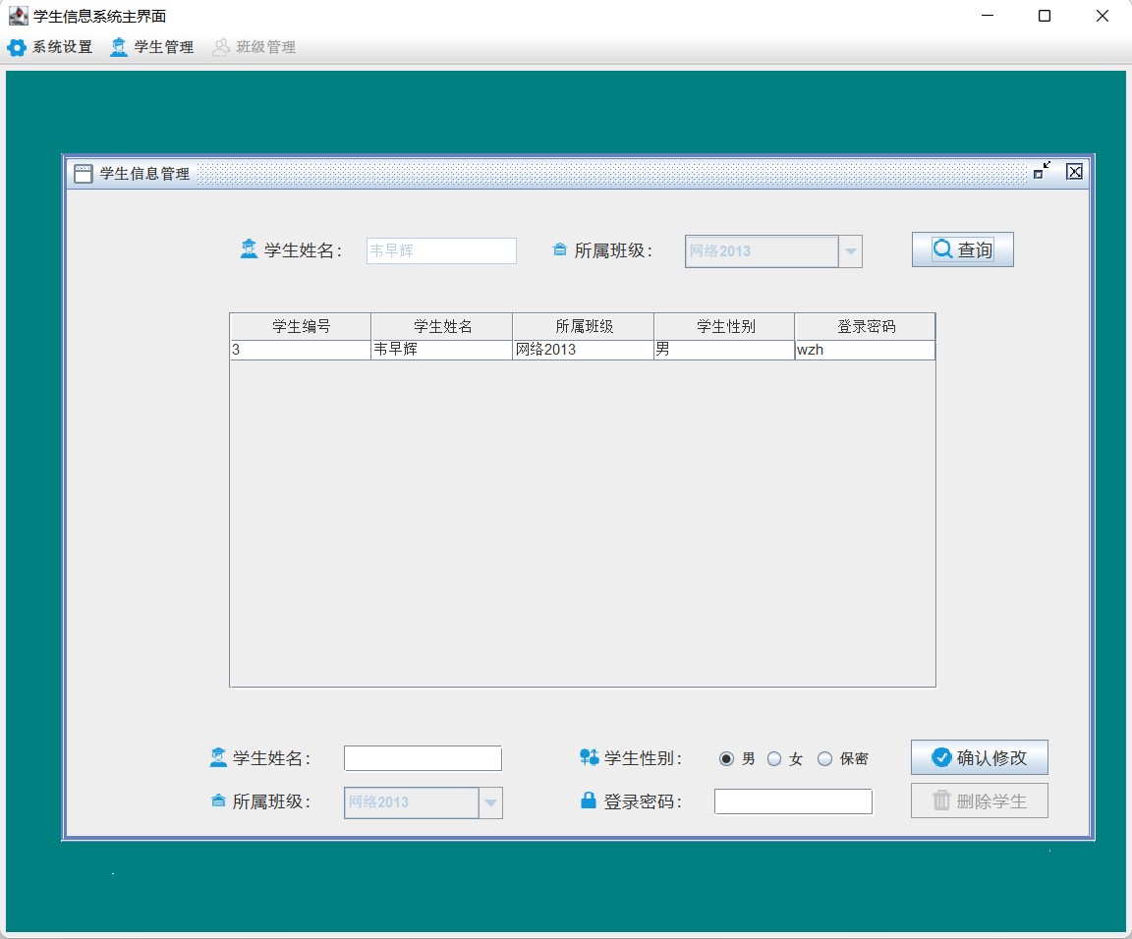
Task: Click the magnifier icon on 查询 button
Action: (943, 249)
